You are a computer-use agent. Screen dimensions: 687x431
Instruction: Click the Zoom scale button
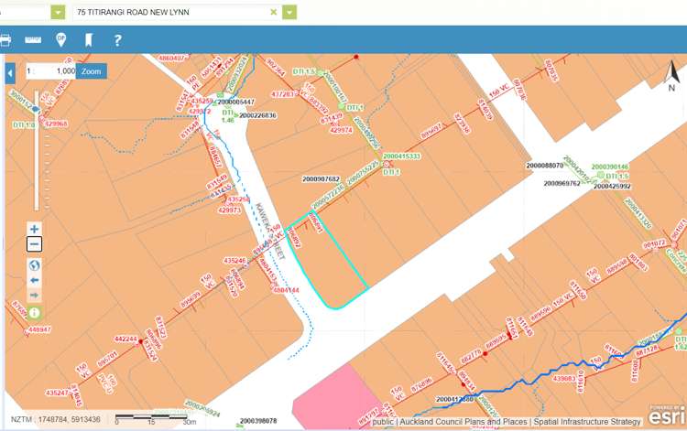coord(91,70)
